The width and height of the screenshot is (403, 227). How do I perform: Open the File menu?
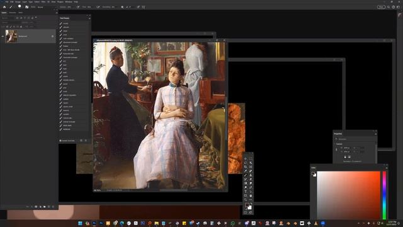[7, 2]
